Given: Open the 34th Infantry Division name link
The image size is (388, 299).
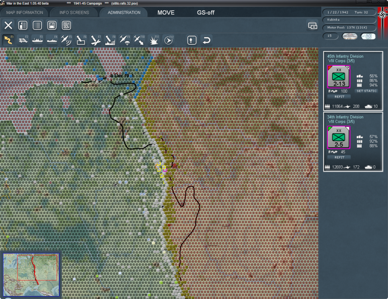Looking at the screenshot, I should (345, 117).
